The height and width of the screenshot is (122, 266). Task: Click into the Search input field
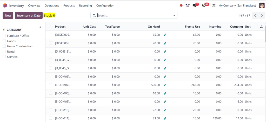point(134,15)
